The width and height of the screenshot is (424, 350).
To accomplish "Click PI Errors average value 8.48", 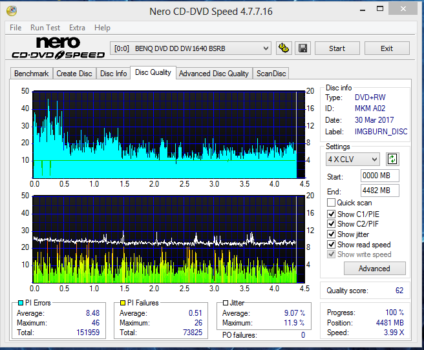I will click(x=93, y=313).
